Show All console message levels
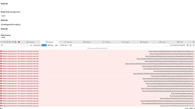The height and width of the screenshot is (109, 195). click(31, 45)
